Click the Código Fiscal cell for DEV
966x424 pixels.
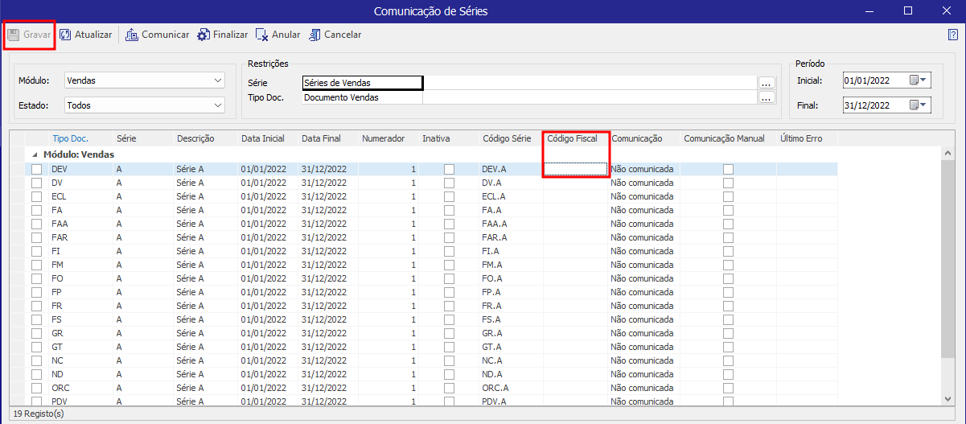coord(575,169)
